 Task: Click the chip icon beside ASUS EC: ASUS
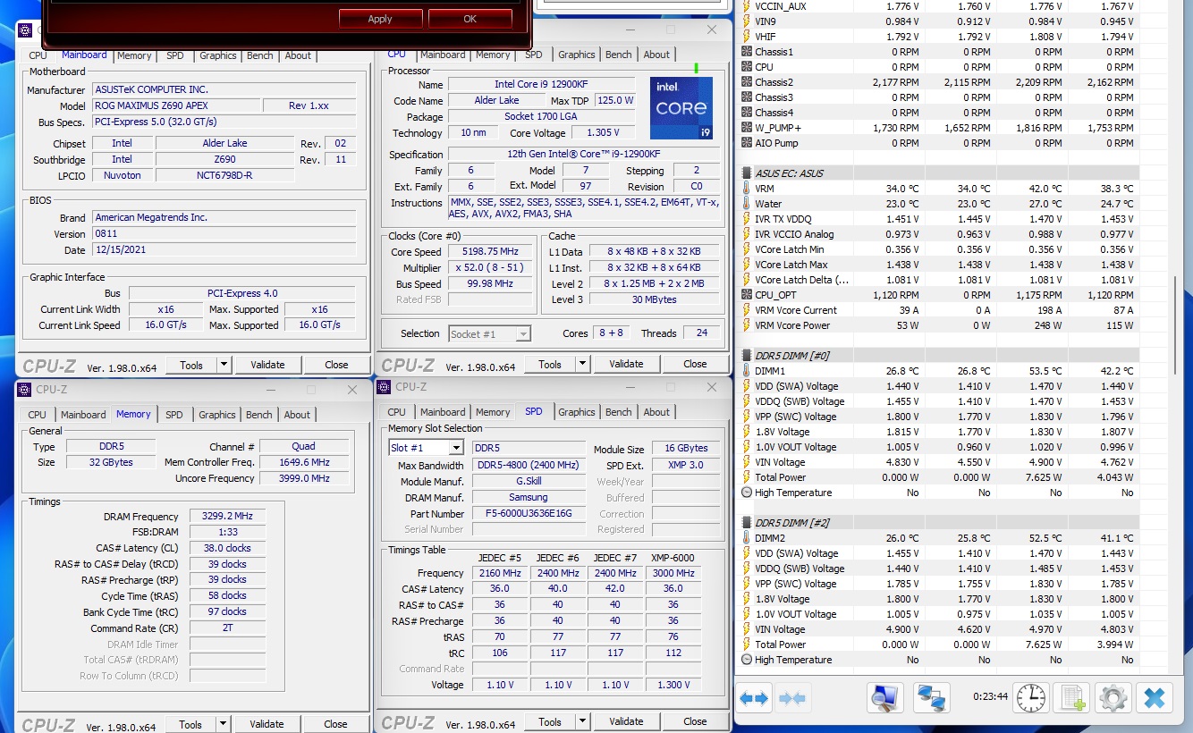(x=747, y=173)
